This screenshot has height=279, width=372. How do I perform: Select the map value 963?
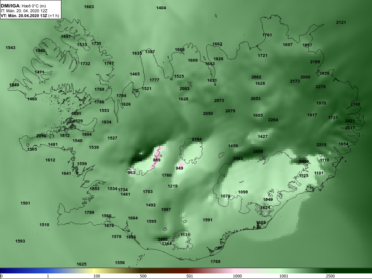pyautogui.click(x=131, y=173)
